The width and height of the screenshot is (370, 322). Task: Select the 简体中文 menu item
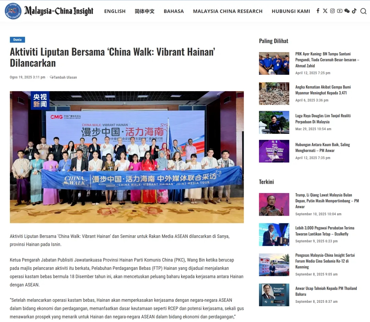pos(145,11)
